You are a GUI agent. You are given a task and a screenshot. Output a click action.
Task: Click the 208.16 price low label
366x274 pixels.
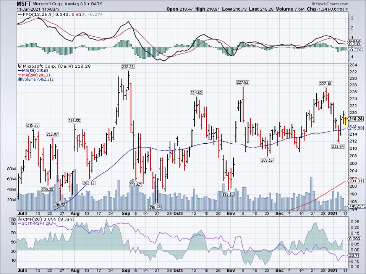point(267,160)
